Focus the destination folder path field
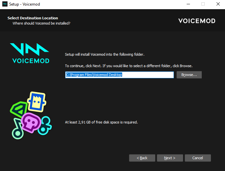This screenshot has width=225, height=171. point(120,75)
